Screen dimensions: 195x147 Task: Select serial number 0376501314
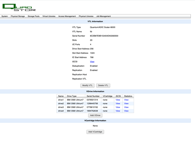pos(92,100)
